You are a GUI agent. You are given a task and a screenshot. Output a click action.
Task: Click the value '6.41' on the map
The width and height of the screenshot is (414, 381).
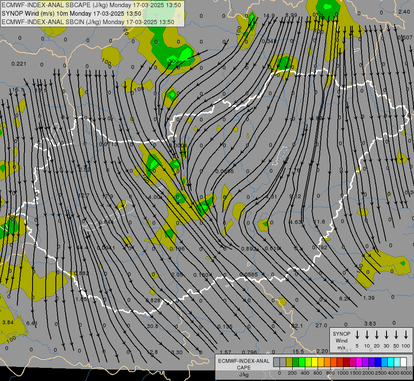tap(32, 323)
